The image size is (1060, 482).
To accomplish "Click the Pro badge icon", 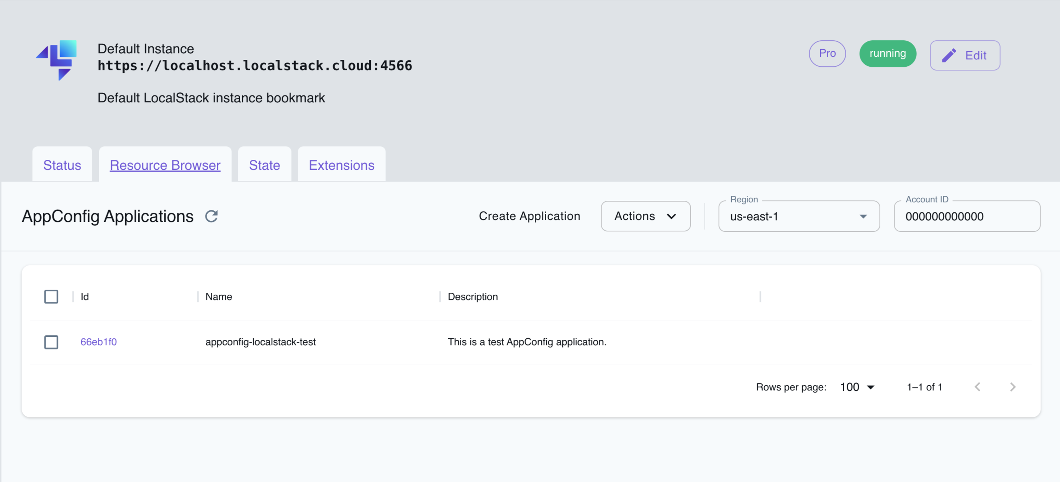I will tap(827, 54).
